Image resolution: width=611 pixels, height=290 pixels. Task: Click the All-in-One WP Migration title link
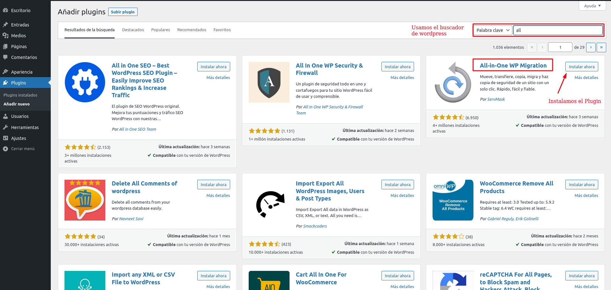coord(513,65)
